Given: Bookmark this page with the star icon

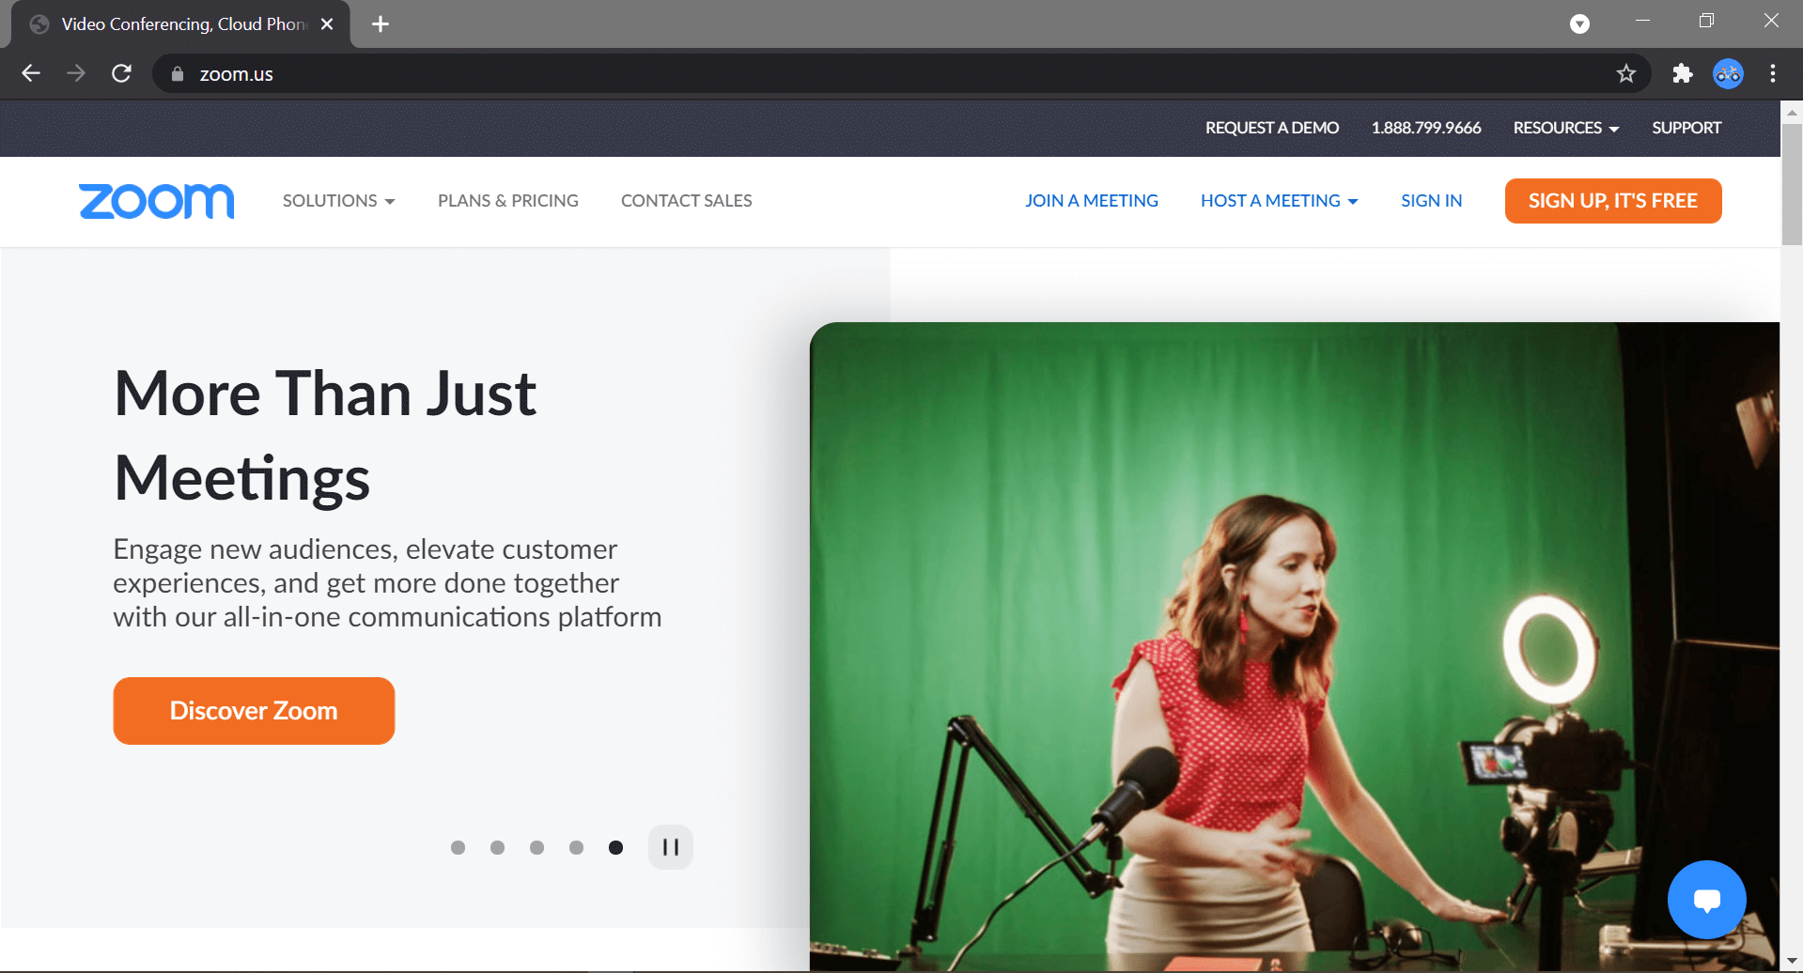Looking at the screenshot, I should click(x=1626, y=73).
